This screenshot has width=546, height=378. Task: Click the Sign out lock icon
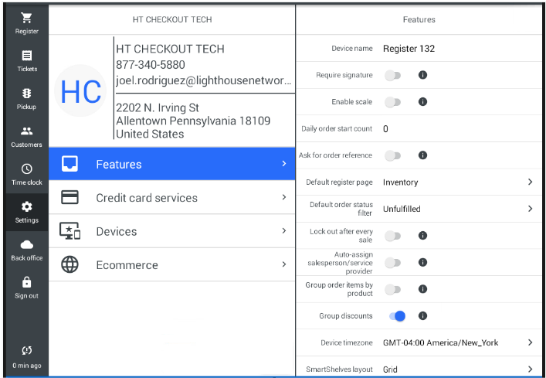(26, 283)
